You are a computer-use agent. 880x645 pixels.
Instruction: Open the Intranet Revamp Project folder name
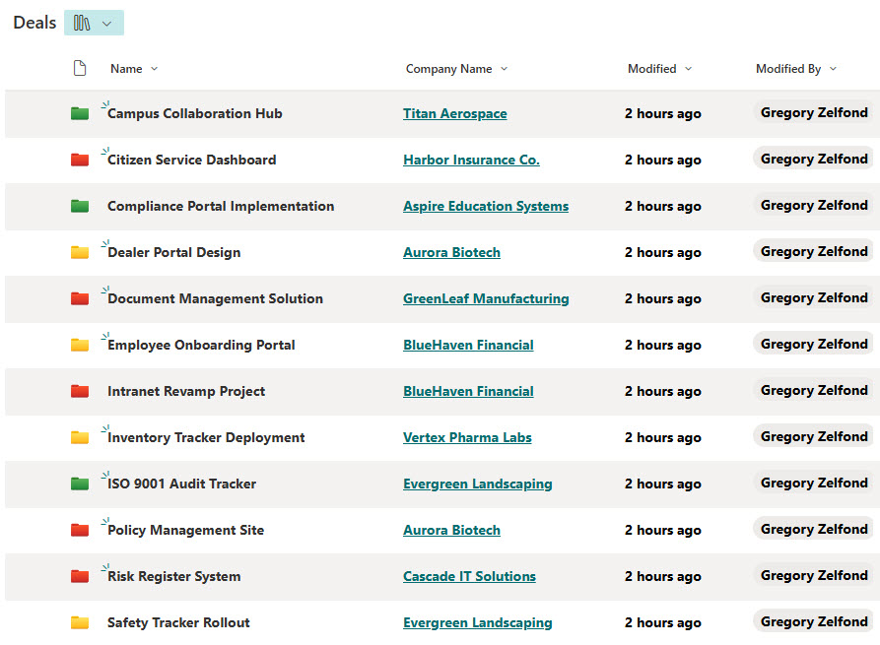[x=186, y=391]
